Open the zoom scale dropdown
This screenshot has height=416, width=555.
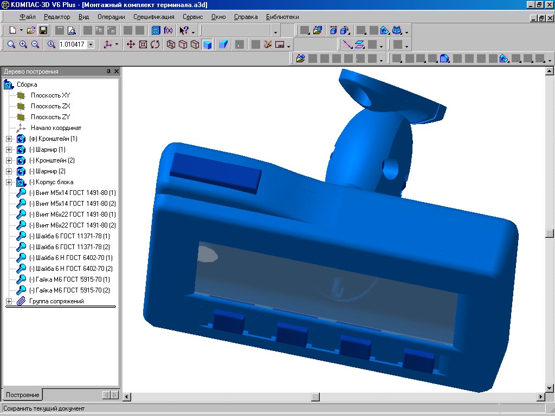point(91,44)
